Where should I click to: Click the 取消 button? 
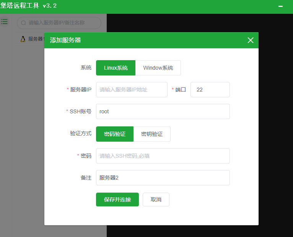coord(156,199)
